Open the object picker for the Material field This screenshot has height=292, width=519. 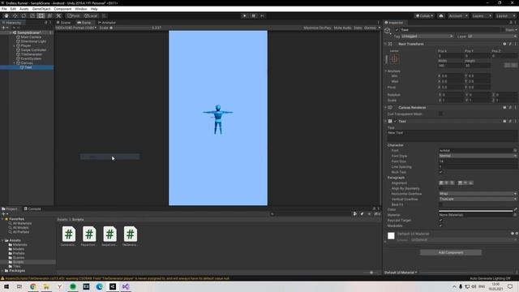coord(515,215)
